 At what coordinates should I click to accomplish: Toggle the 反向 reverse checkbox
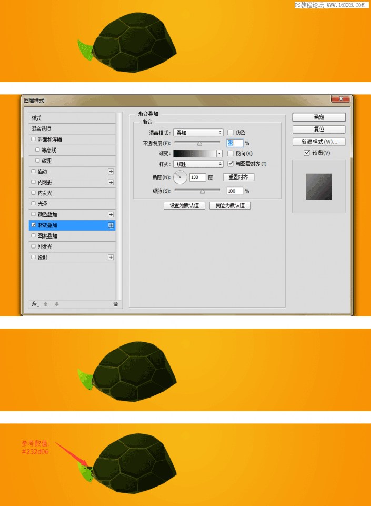(230, 154)
